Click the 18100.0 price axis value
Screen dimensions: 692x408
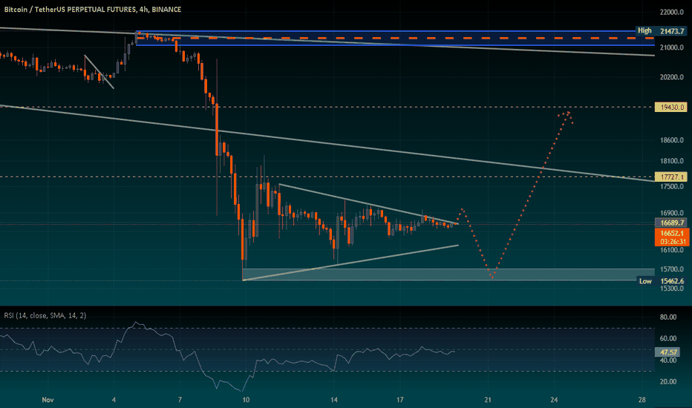coord(672,160)
